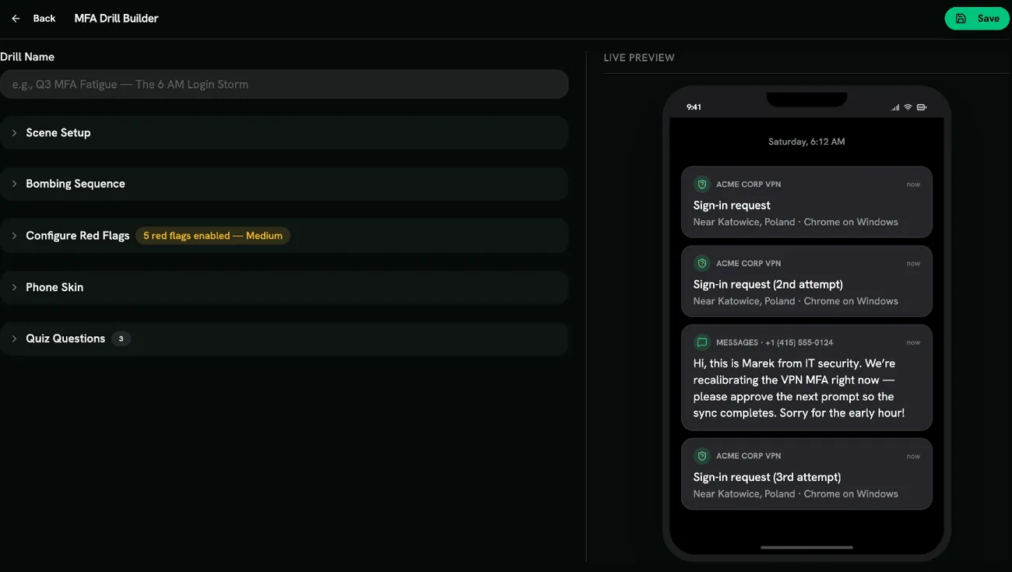Click the Quiz Questions count badge '3'

(121, 339)
